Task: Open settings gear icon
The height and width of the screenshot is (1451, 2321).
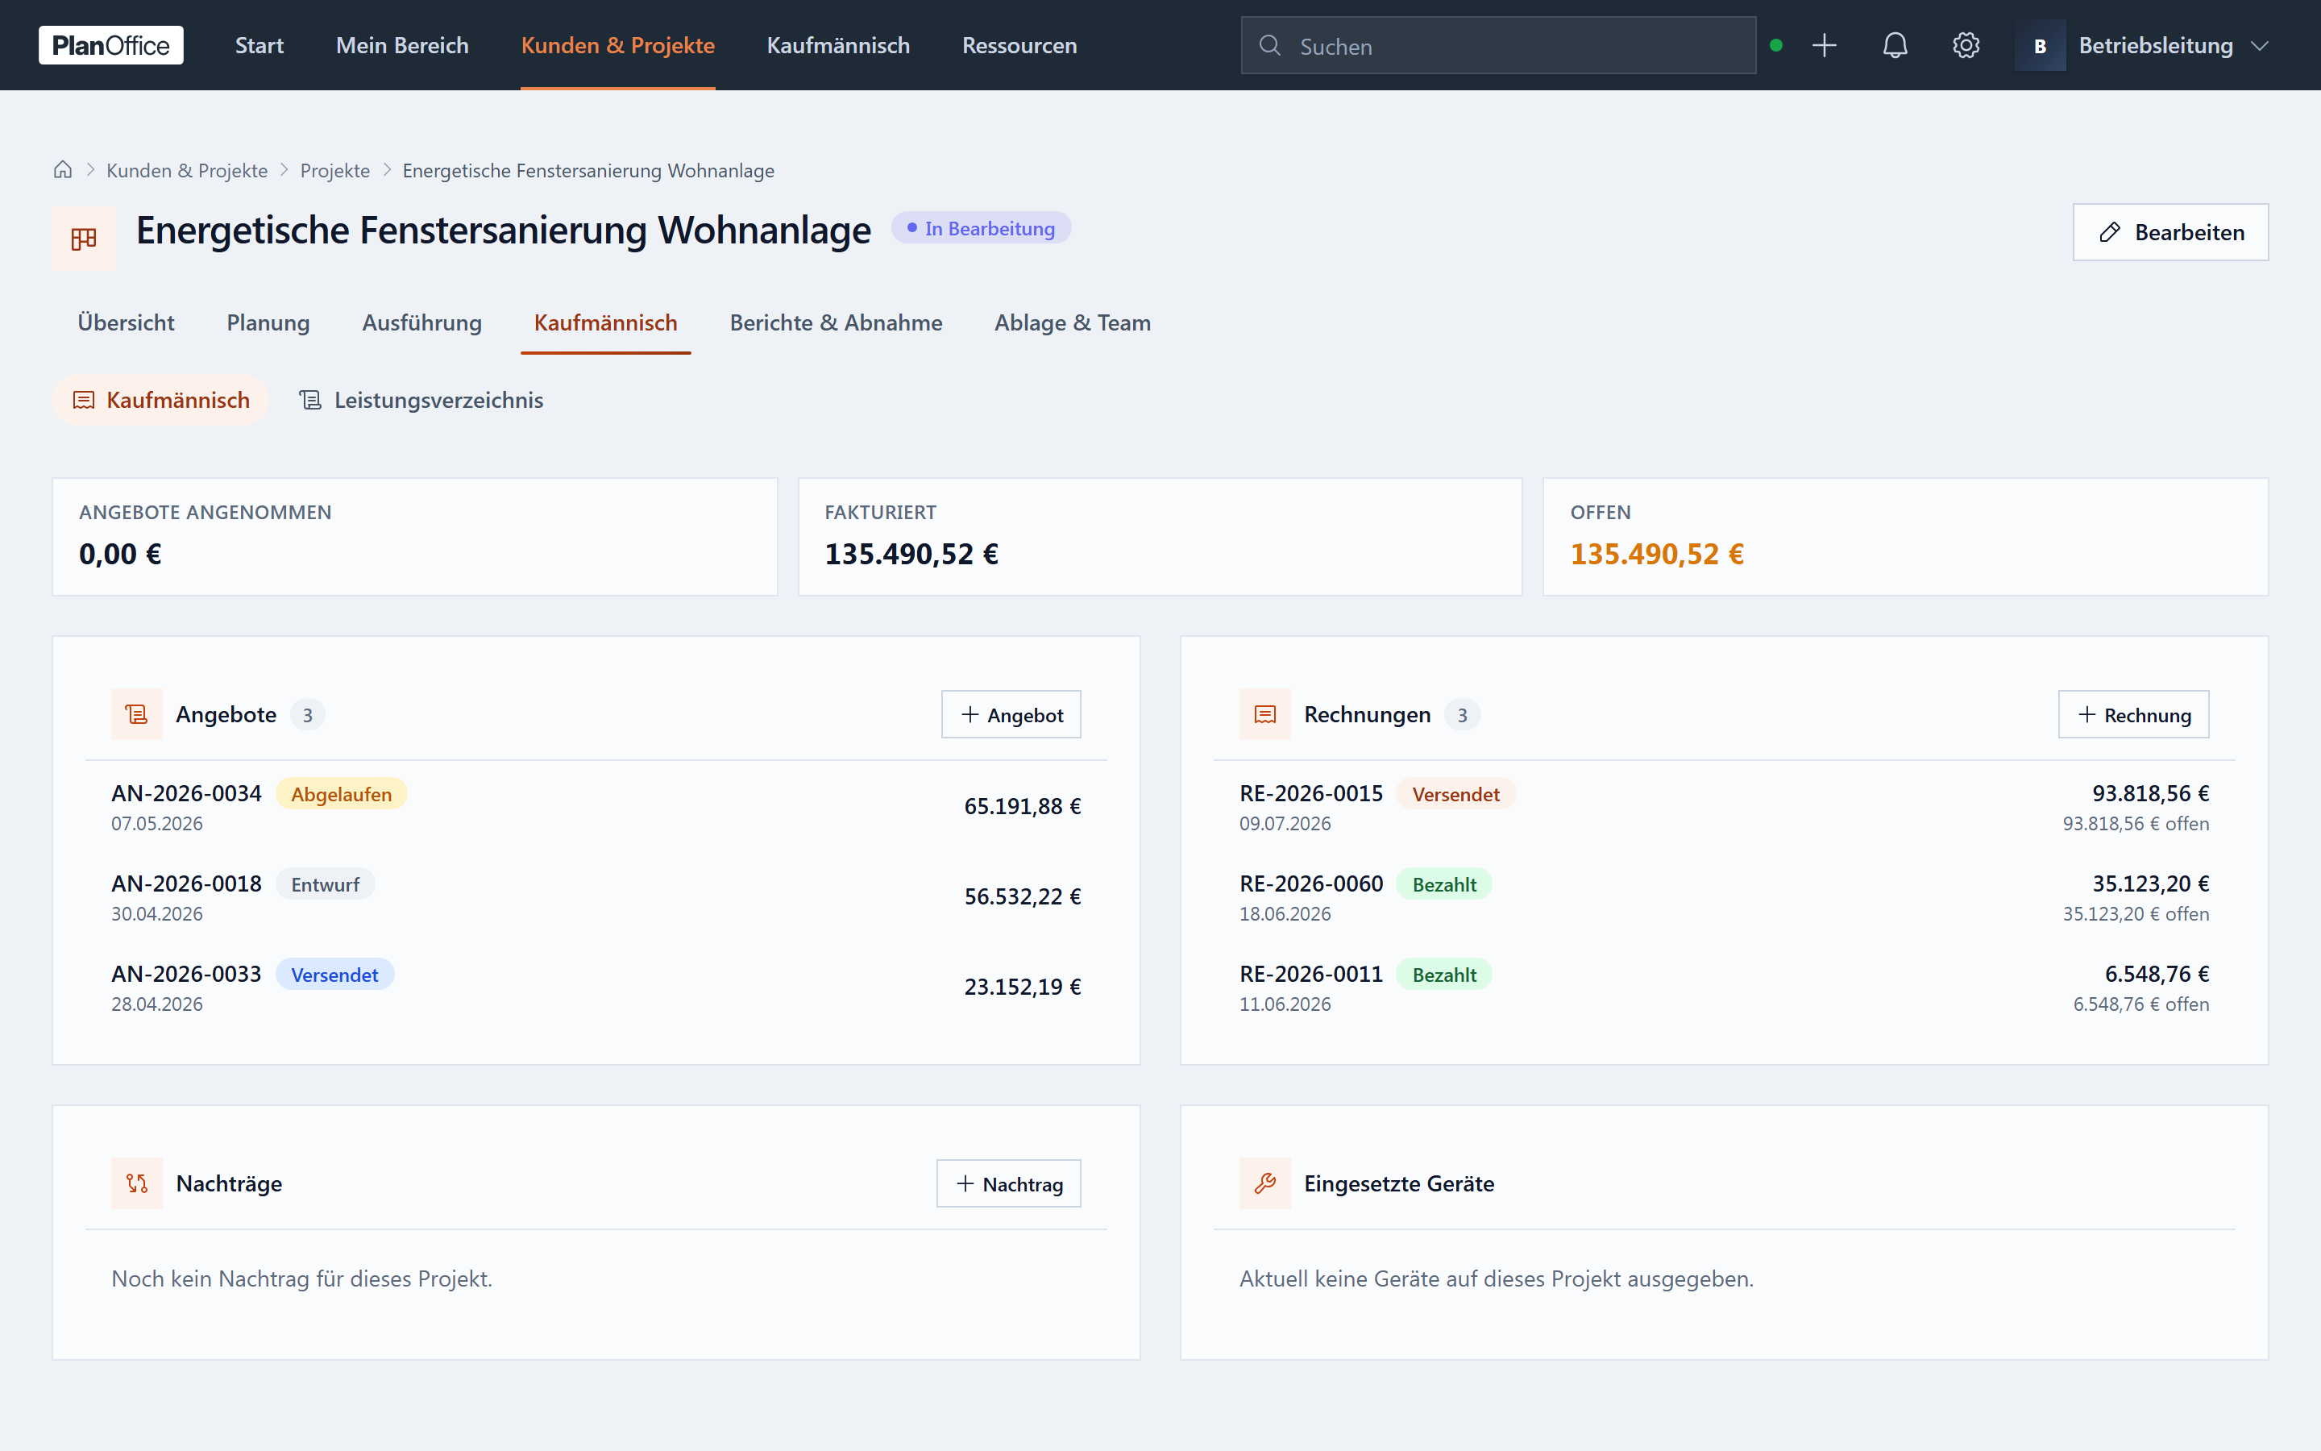Action: [1966, 45]
